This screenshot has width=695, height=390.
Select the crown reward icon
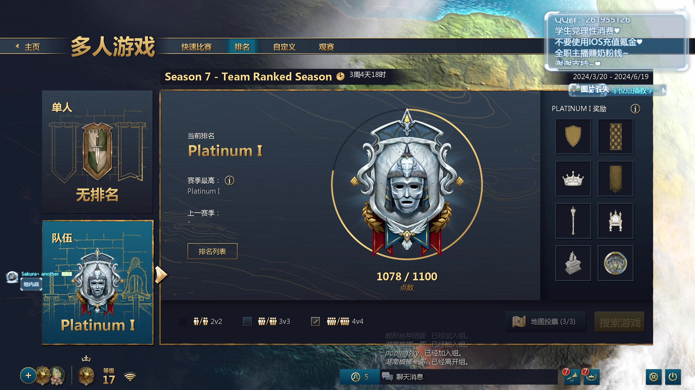tap(573, 179)
